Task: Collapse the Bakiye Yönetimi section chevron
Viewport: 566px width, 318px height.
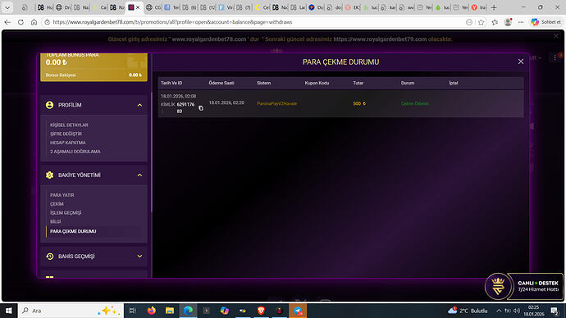Action: point(139,175)
